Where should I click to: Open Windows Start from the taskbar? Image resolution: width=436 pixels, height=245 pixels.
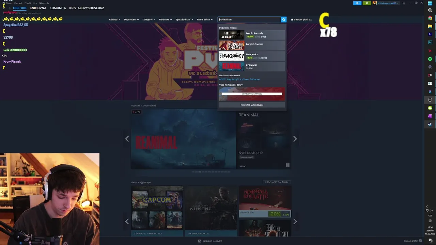430,3
